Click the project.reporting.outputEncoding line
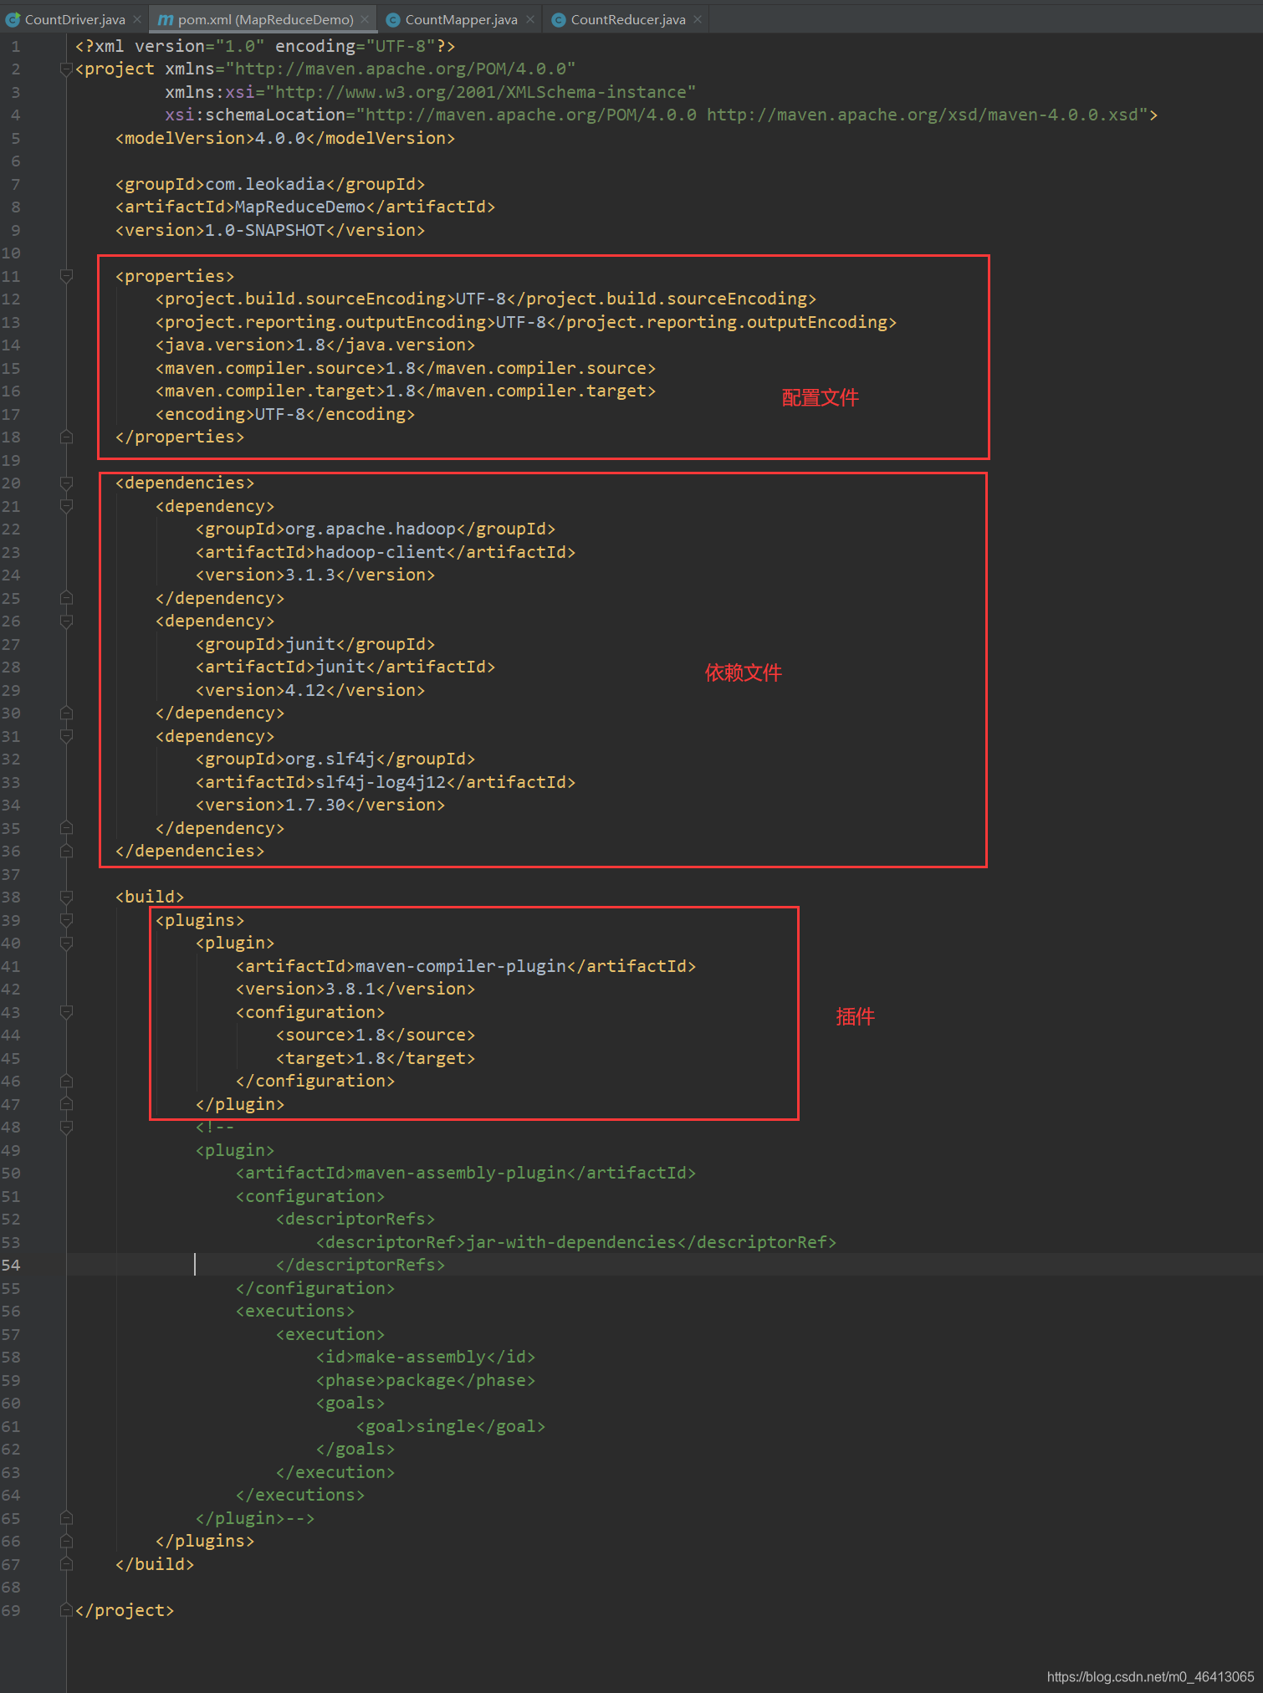 pos(526,322)
